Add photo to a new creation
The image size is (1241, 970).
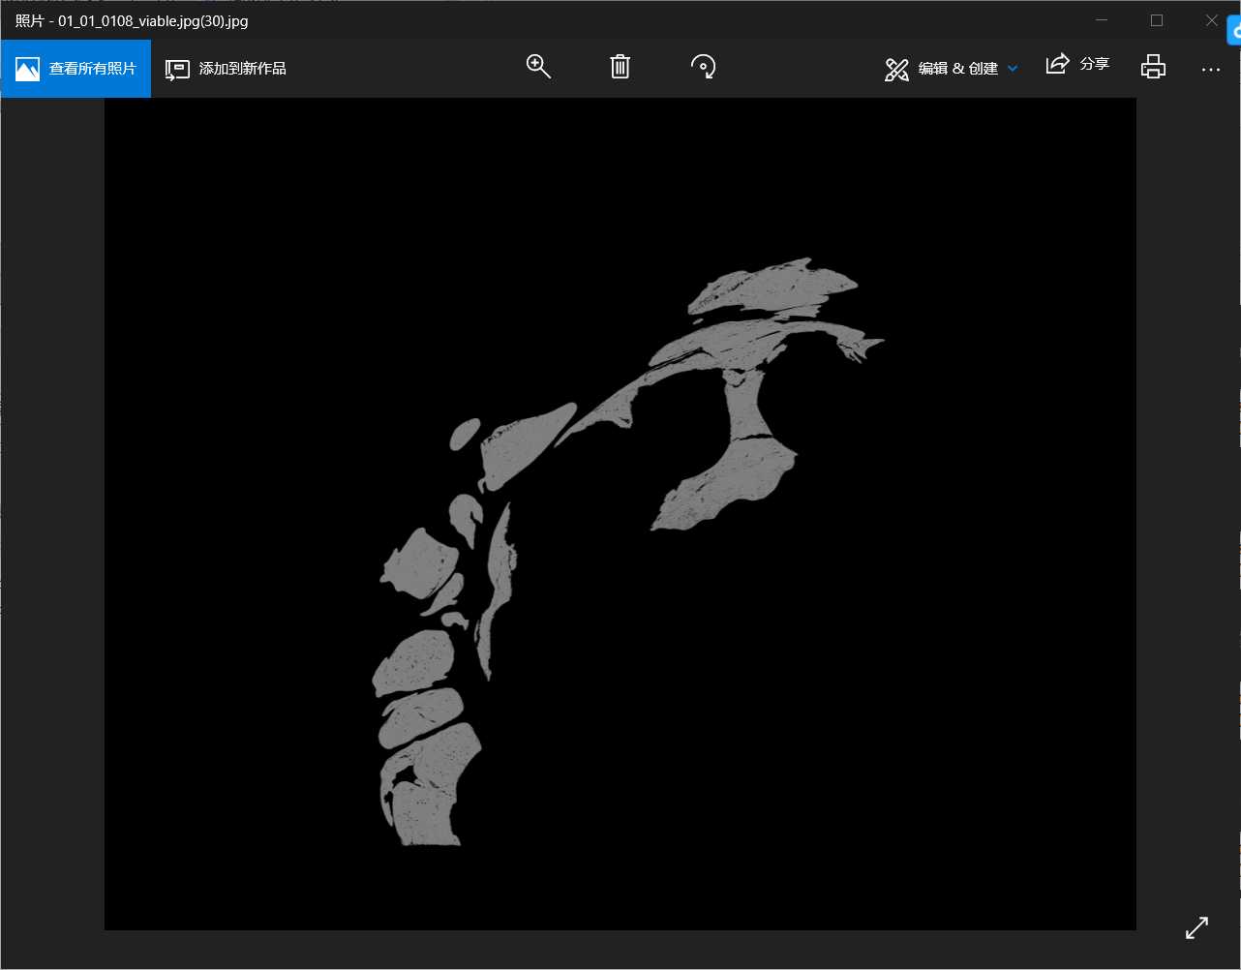click(227, 69)
